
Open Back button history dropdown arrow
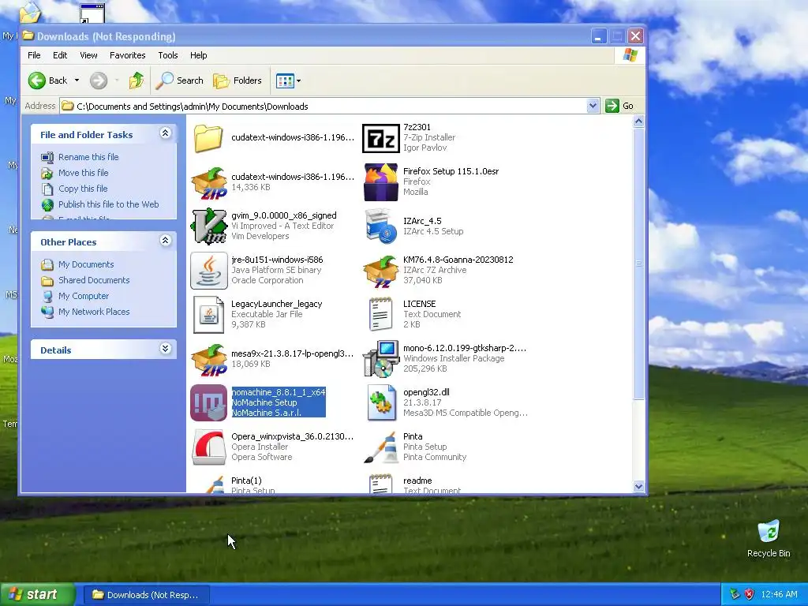pyautogui.click(x=77, y=80)
